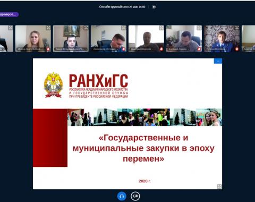Viewport: 255px width, 202px height.
Task: Click the recording indicator at the top
Action: [x=154, y=7]
